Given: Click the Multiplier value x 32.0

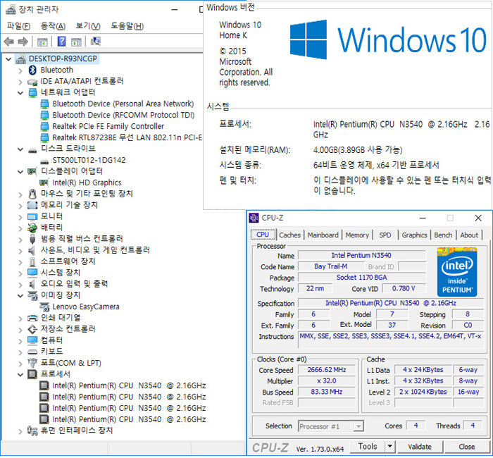Looking at the screenshot, I should pyautogui.click(x=327, y=381).
